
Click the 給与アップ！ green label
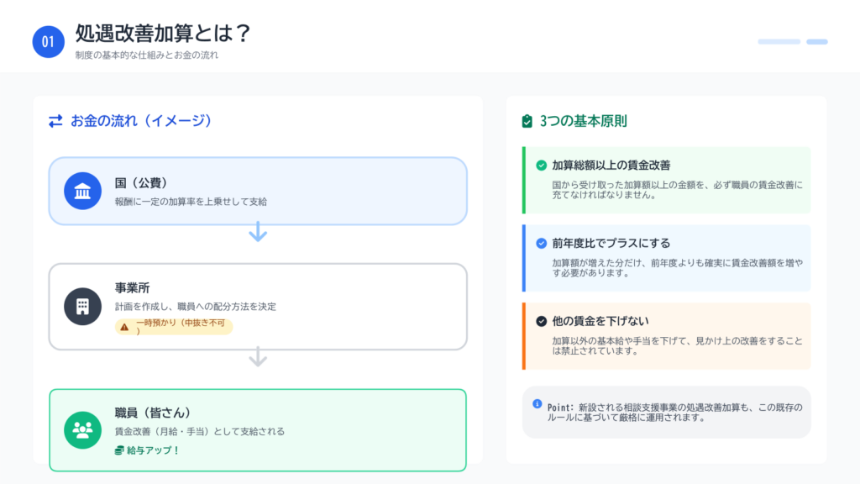click(x=153, y=450)
